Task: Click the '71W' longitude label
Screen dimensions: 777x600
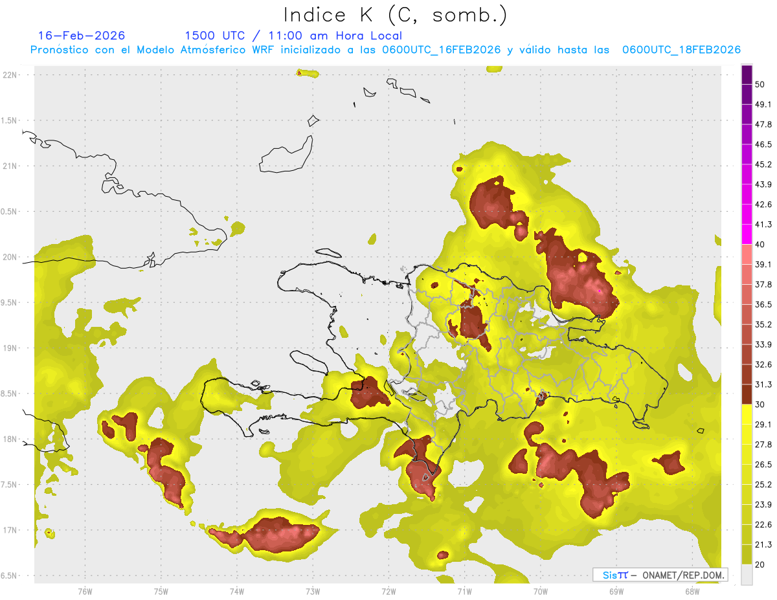Action: [464, 592]
